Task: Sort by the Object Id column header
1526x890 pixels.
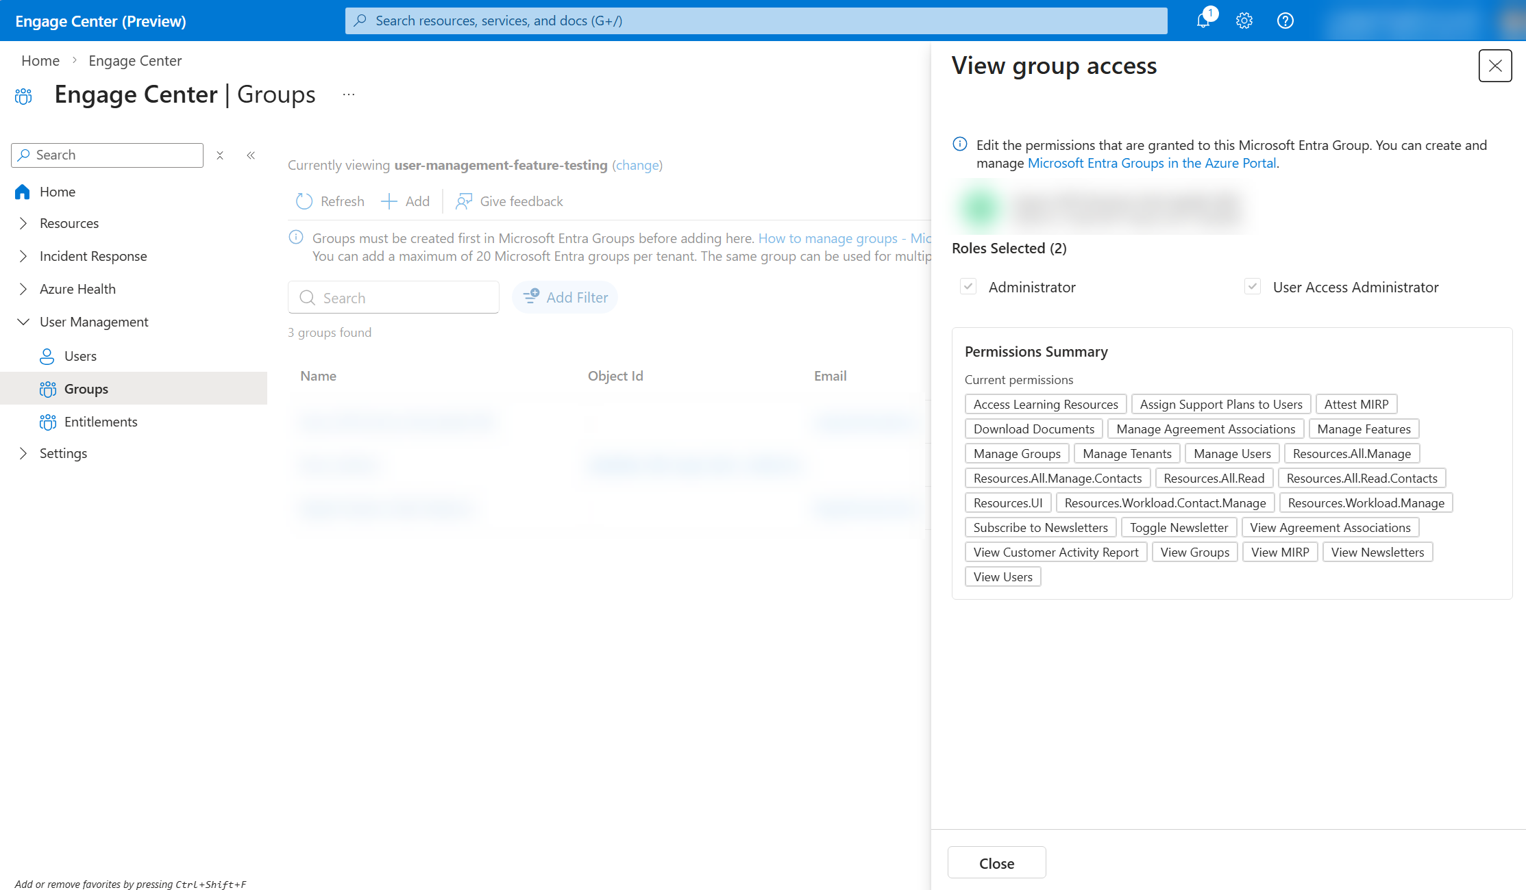Action: coord(615,376)
